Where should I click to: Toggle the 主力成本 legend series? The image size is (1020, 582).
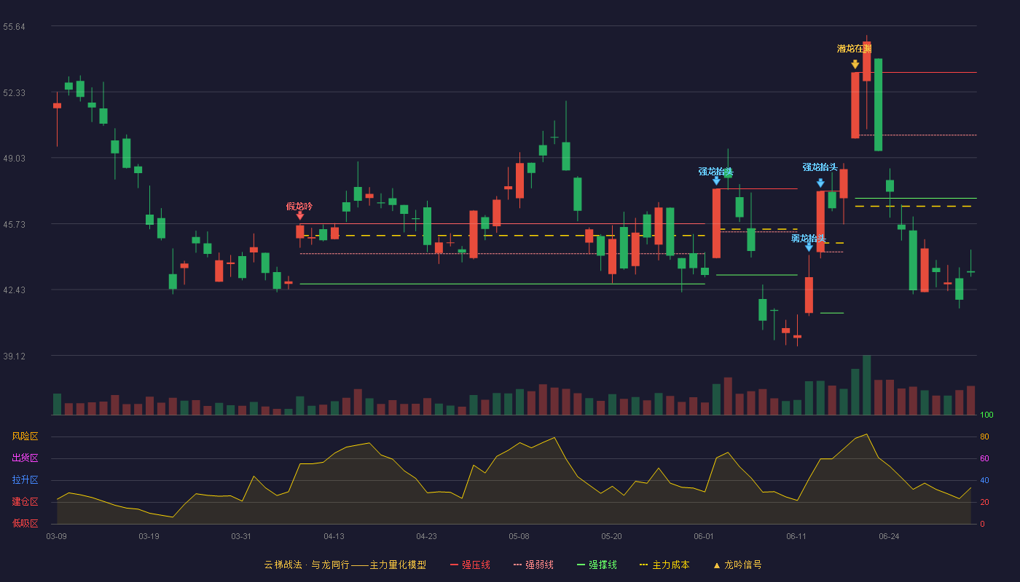pos(664,565)
